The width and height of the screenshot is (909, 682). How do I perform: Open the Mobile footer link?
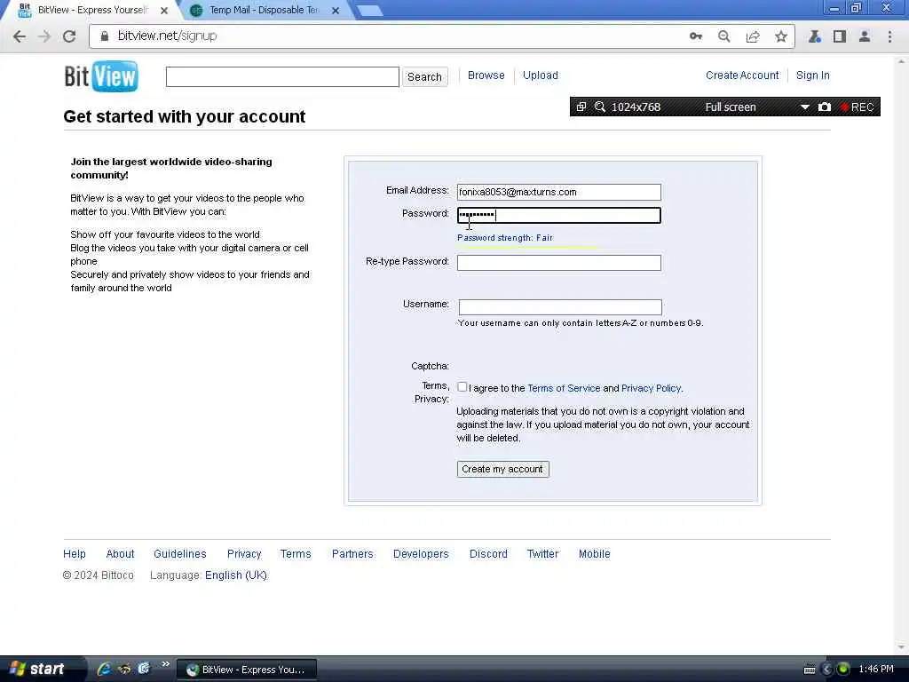pos(594,554)
